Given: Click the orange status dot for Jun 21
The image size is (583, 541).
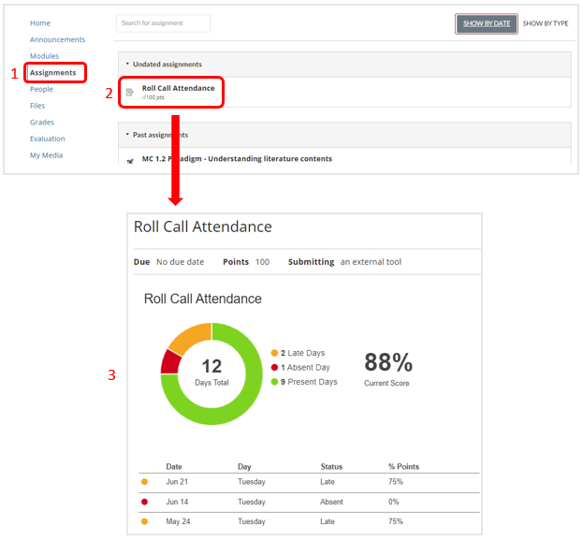Looking at the screenshot, I should (145, 482).
